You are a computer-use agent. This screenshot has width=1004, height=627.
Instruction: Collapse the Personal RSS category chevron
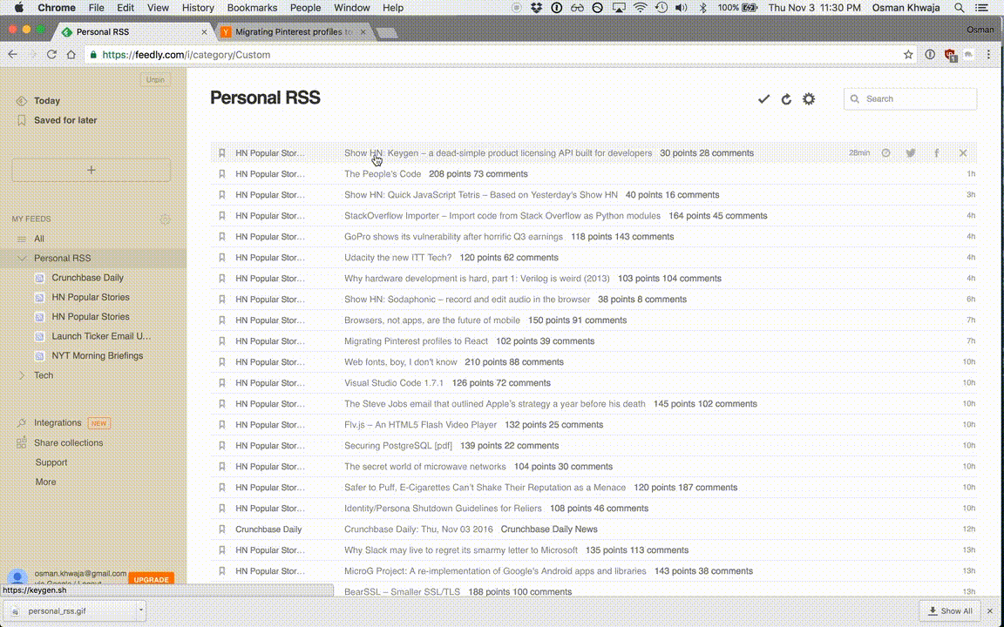coord(22,259)
